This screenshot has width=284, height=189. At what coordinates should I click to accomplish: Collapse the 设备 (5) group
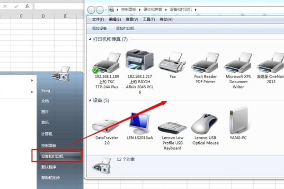pyautogui.click(x=90, y=101)
